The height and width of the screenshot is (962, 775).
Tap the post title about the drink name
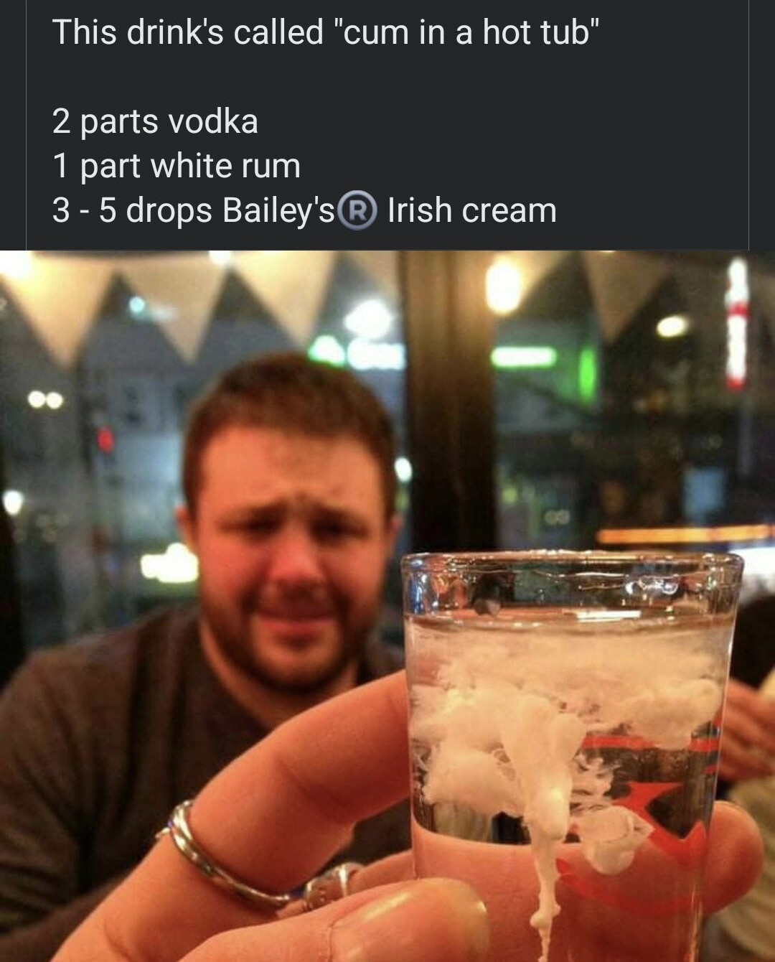click(x=325, y=32)
